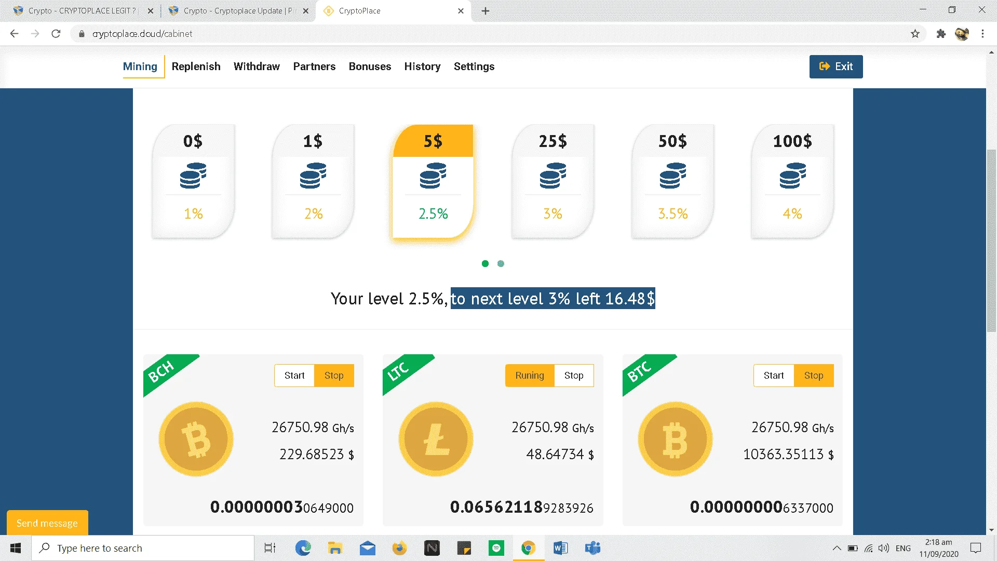Stop BCH mining
The image size is (997, 561).
click(334, 375)
